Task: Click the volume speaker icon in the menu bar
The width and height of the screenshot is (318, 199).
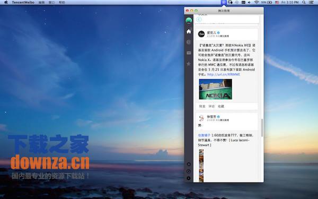Action: pyautogui.click(x=249, y=2)
